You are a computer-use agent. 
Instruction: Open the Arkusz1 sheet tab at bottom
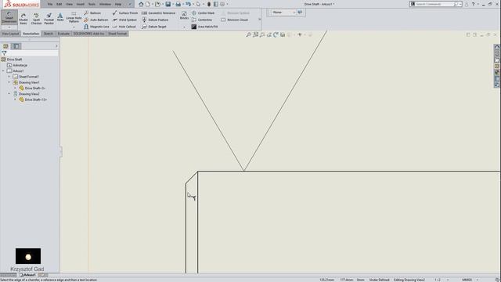[x=28, y=275]
